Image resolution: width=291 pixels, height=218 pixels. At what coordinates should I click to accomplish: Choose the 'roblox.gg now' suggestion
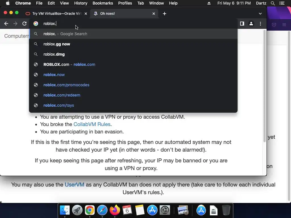pos(133,44)
